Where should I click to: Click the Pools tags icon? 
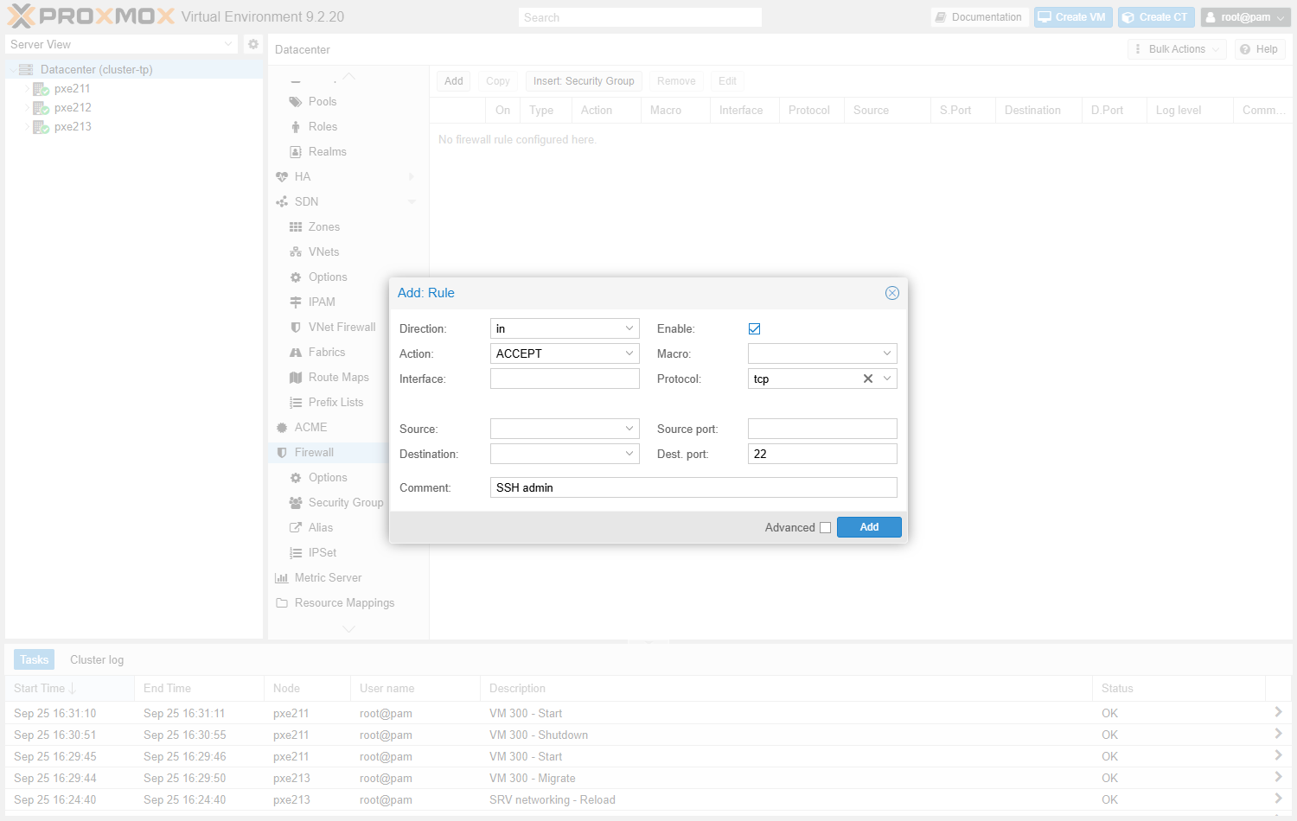(x=296, y=102)
